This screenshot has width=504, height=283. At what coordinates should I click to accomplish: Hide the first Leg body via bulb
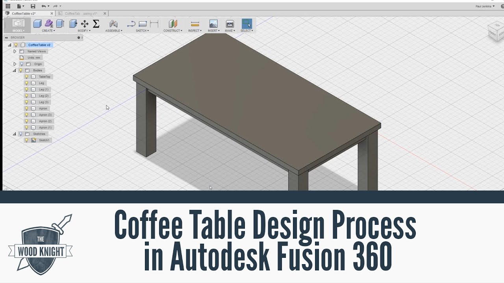pyautogui.click(x=27, y=83)
